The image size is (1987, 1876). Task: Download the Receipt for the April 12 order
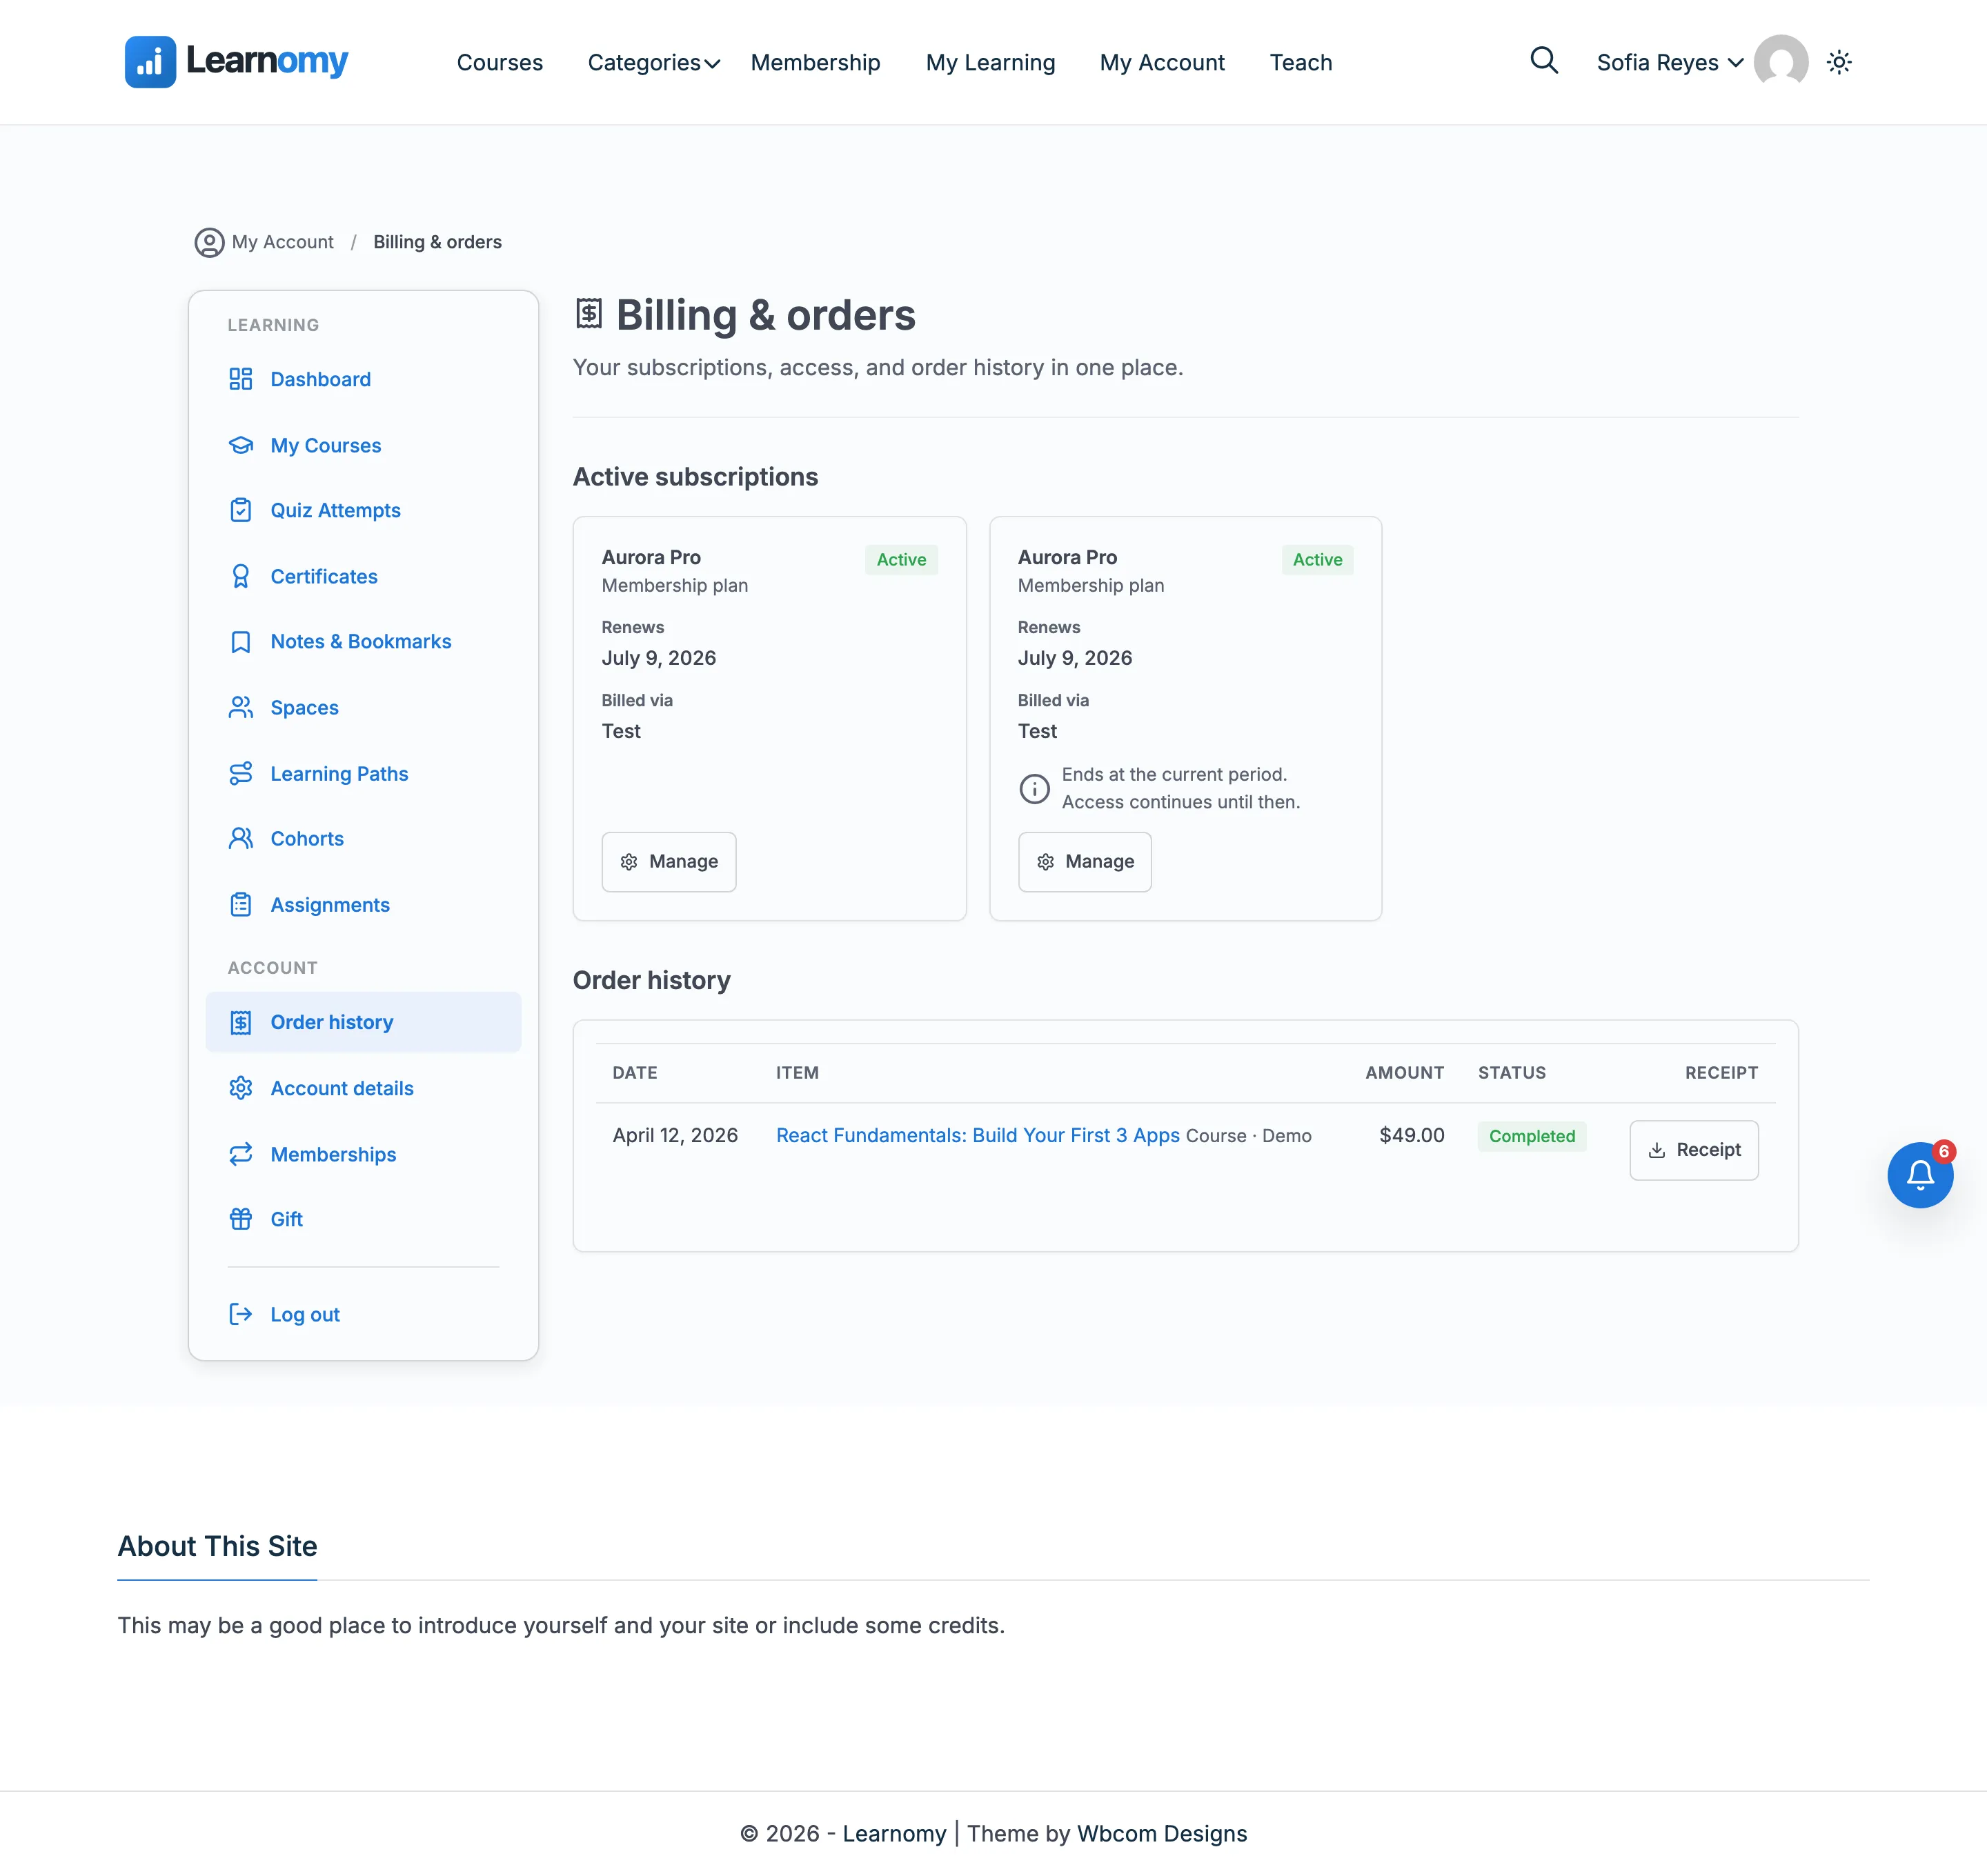click(1694, 1150)
